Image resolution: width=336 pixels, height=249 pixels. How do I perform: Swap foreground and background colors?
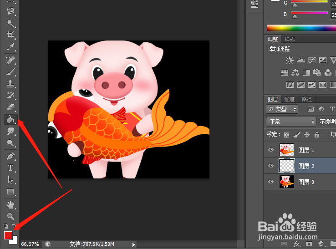point(14,225)
